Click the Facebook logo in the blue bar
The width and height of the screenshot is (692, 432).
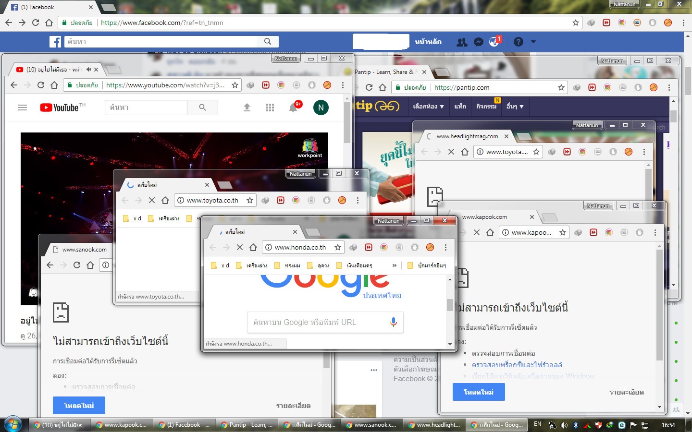55,42
